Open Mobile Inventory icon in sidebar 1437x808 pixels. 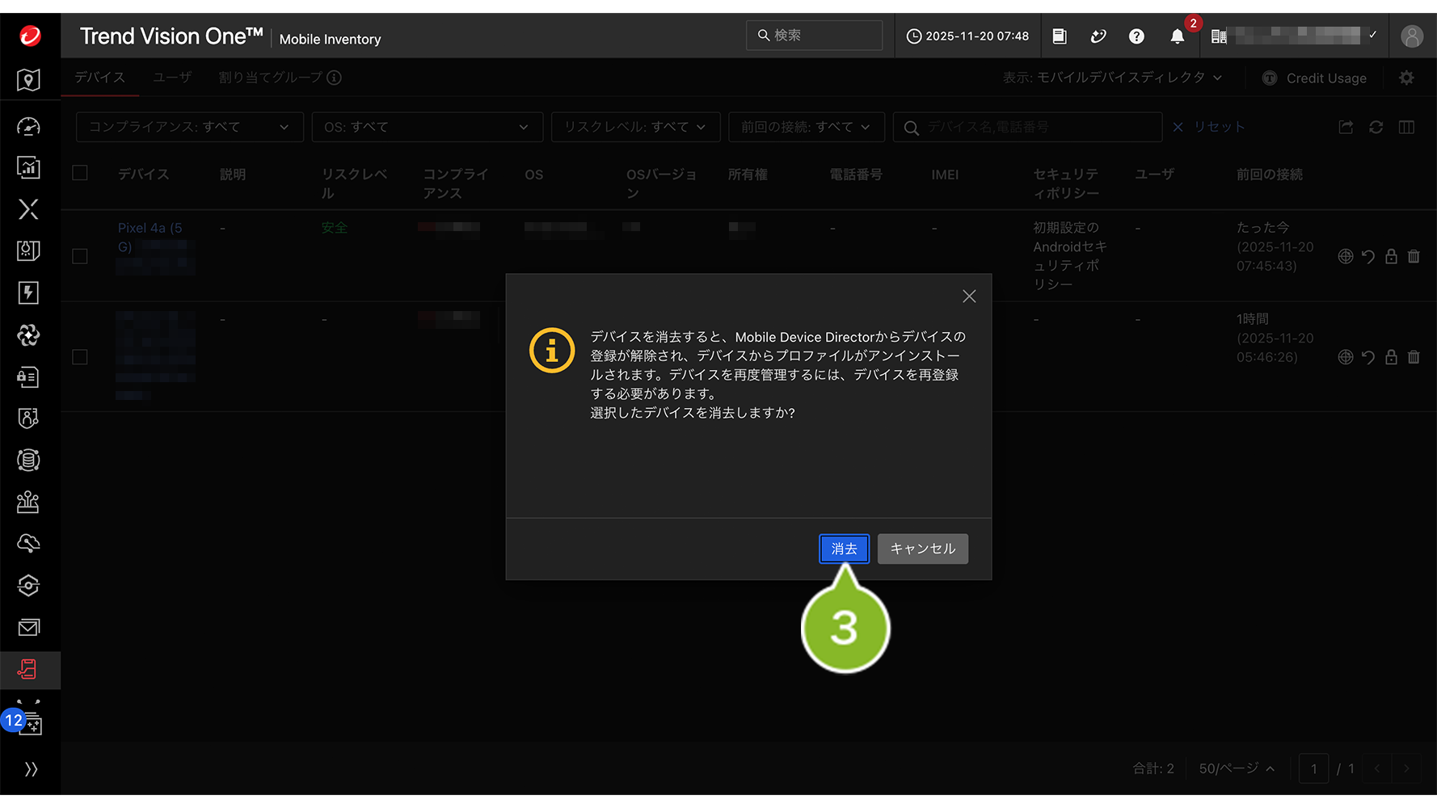(28, 669)
